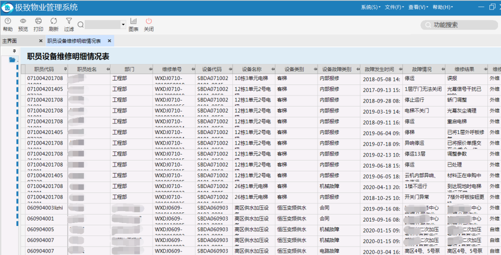This screenshot has height=255, width=501.
Task: Close the 职员设备维修明细情况表 tab with its X
Action: tap(109, 41)
